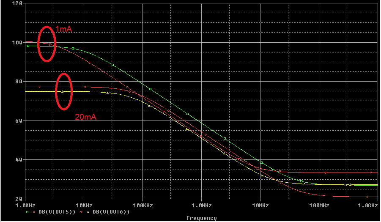
Task: Click the 1.0MHz X-axis label
Action: coord(202,206)
